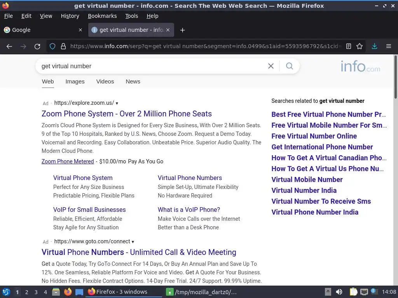Switch to the Google tab
This screenshot has width=398, height=298.
pyautogui.click(x=43, y=30)
